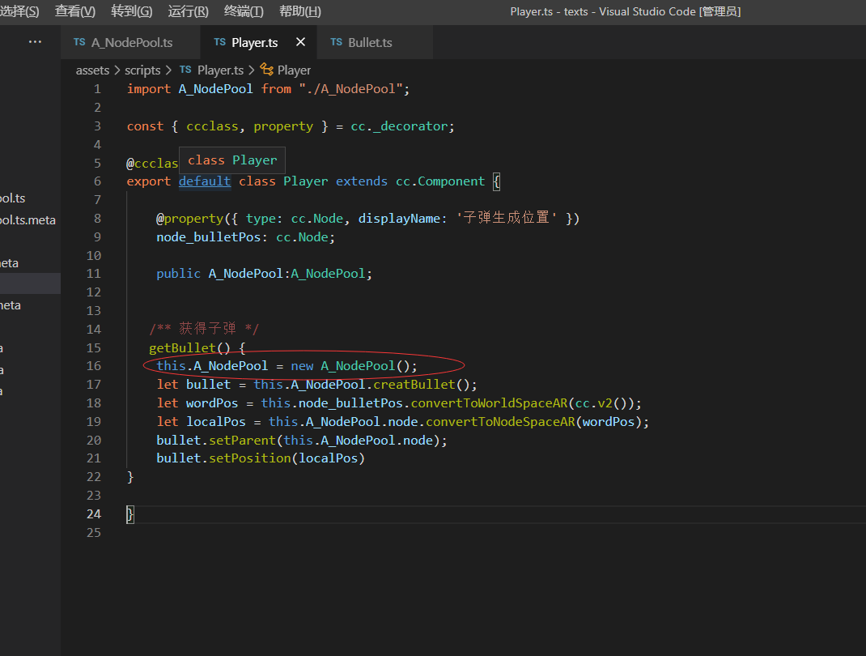Click '@property' decorator on line 8
This screenshot has height=656, width=866.
pyautogui.click(x=189, y=219)
